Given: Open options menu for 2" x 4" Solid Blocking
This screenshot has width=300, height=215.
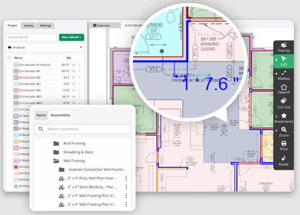Looking at the screenshot, I should (126, 187).
